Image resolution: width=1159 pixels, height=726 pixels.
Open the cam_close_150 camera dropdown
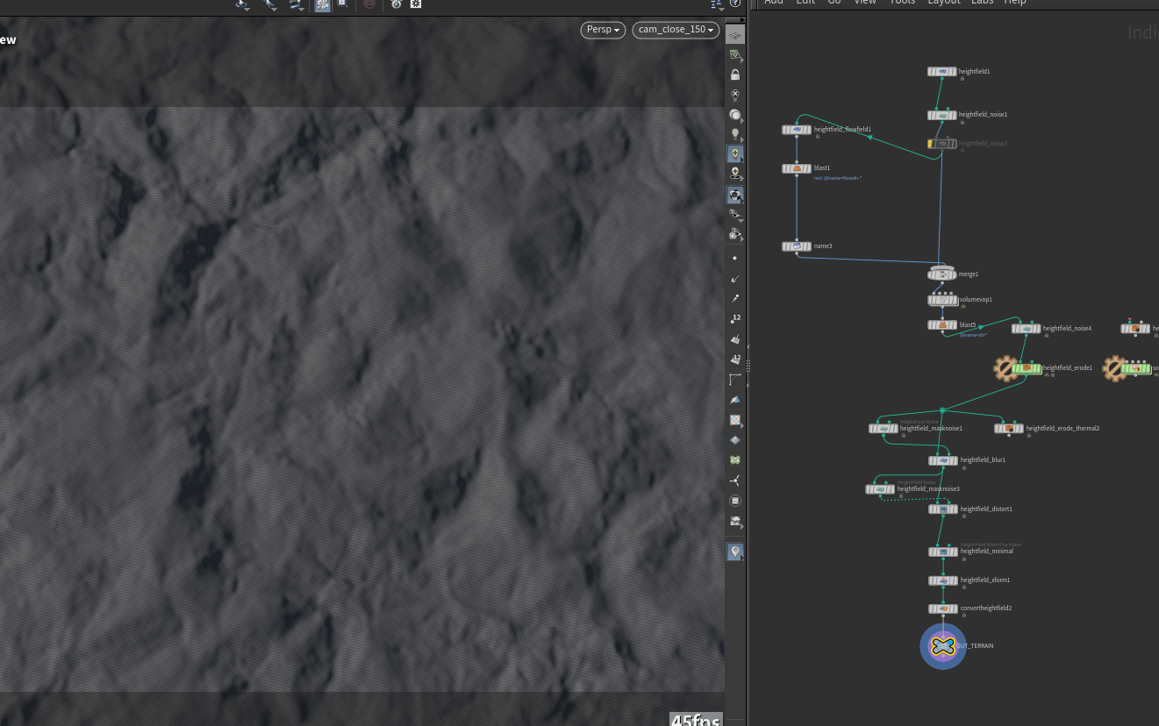[676, 30]
